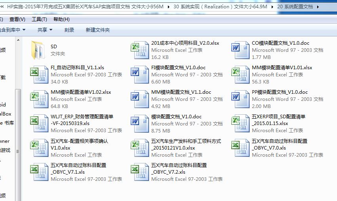Select the CO模块配置文档_V1.0.doc Word icon
This screenshot has width=337, height=201.
tap(240, 50)
